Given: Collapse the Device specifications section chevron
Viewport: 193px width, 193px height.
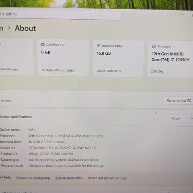Looking at the screenshot, I should (x=192, y=118).
